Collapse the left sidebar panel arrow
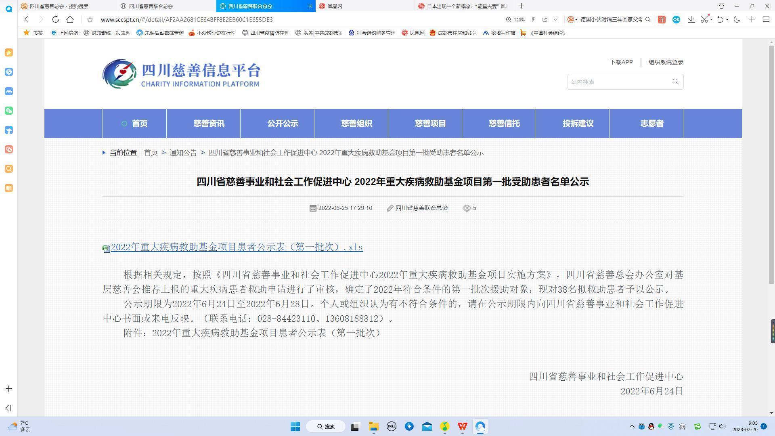Image resolution: width=775 pixels, height=436 pixels. tap(8, 408)
